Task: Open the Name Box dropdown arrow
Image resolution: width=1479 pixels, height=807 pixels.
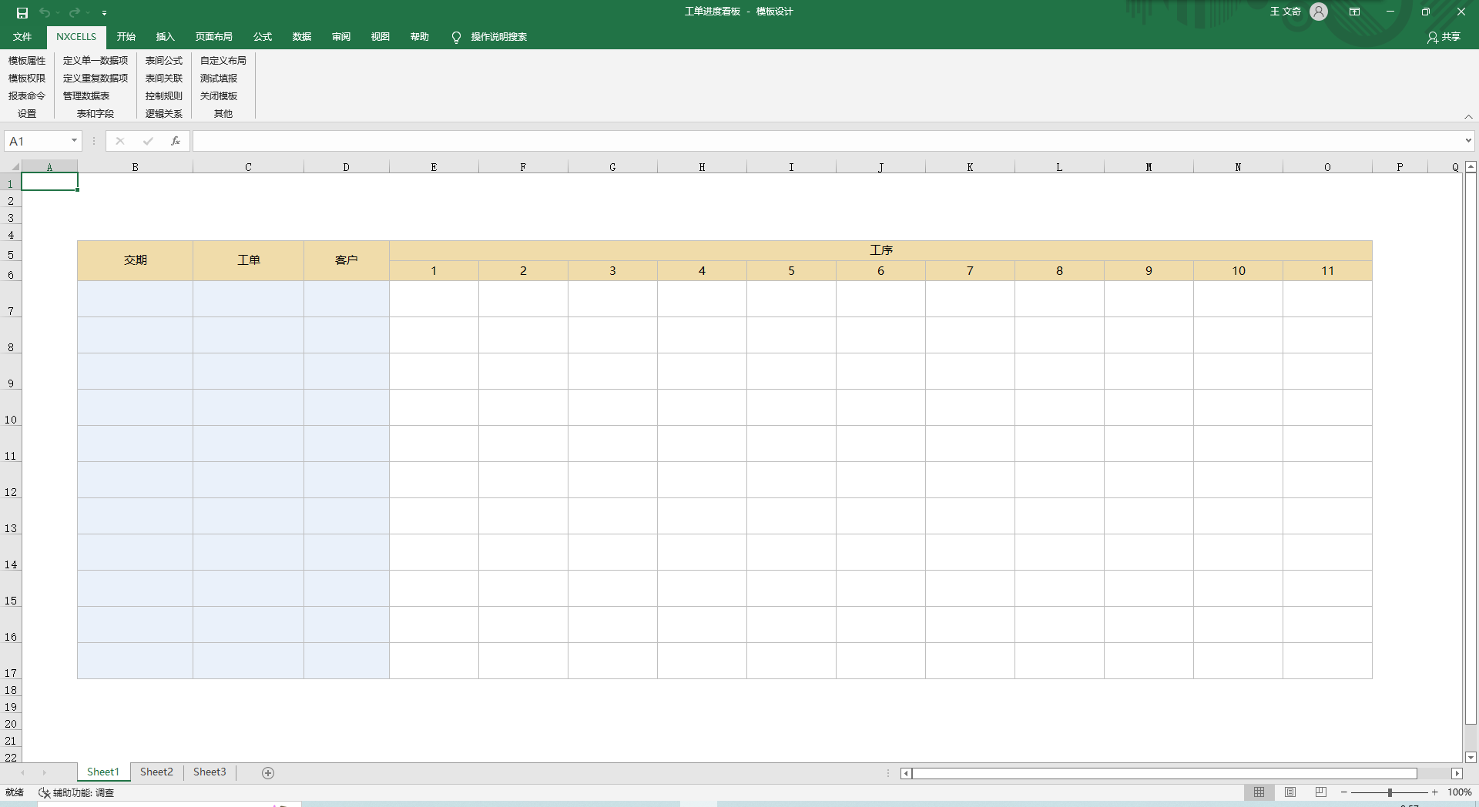Action: tap(74, 141)
